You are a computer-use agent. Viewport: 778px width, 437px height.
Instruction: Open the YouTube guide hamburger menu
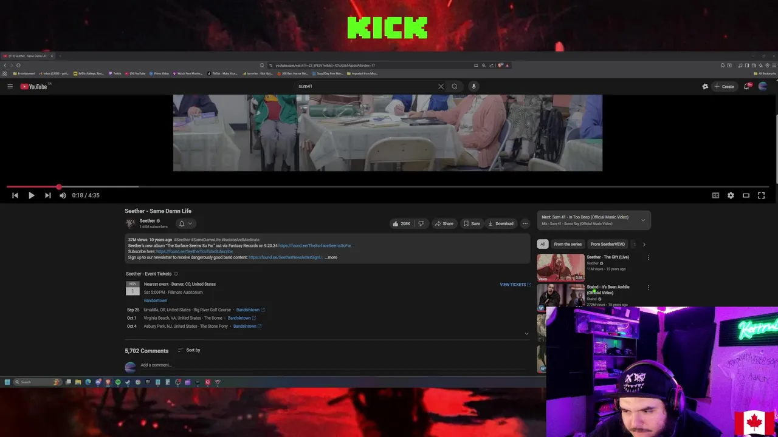point(10,86)
